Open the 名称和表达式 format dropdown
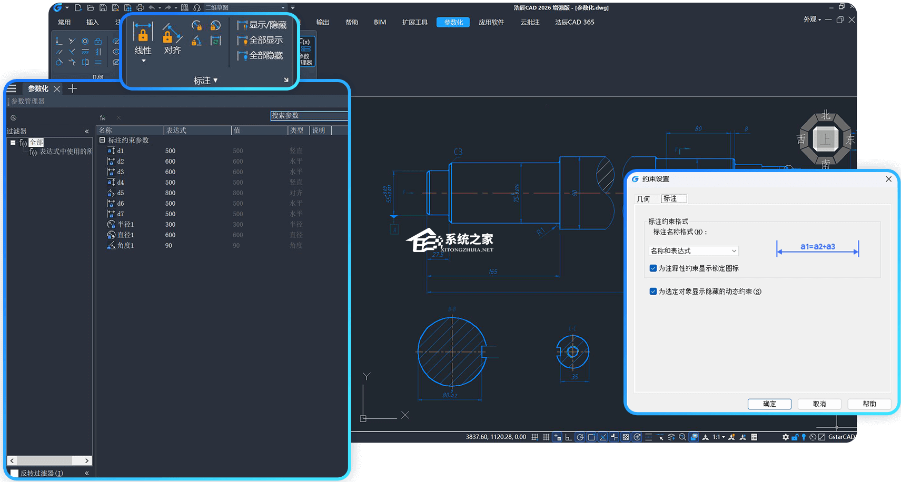This screenshot has height=482, width=901. [694, 251]
